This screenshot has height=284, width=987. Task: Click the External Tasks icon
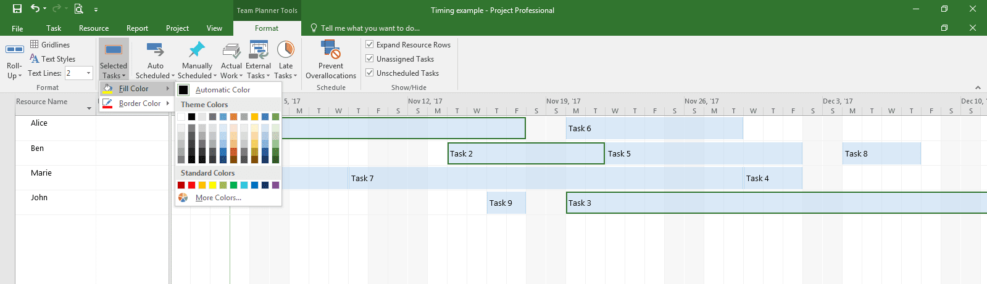258,50
